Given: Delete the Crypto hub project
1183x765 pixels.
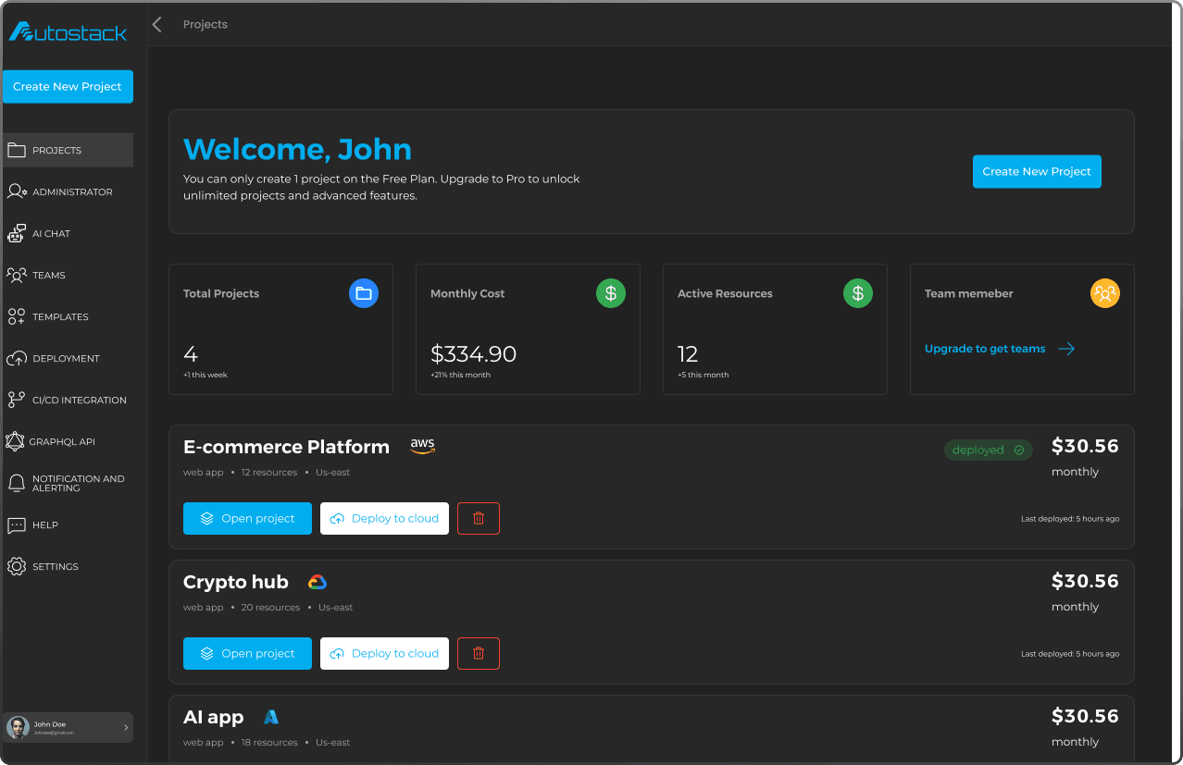Looking at the screenshot, I should click(x=479, y=653).
